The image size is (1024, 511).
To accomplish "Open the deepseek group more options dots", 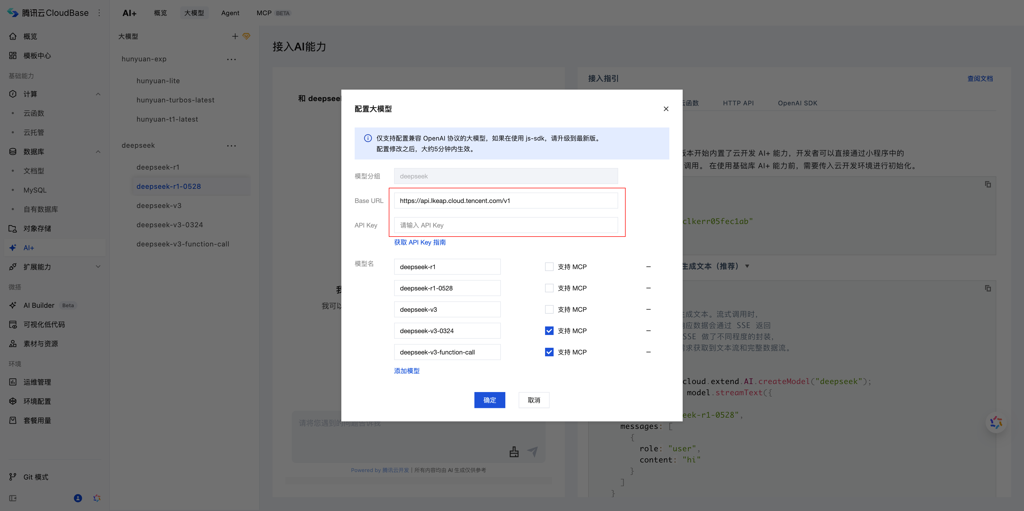I will click(231, 146).
